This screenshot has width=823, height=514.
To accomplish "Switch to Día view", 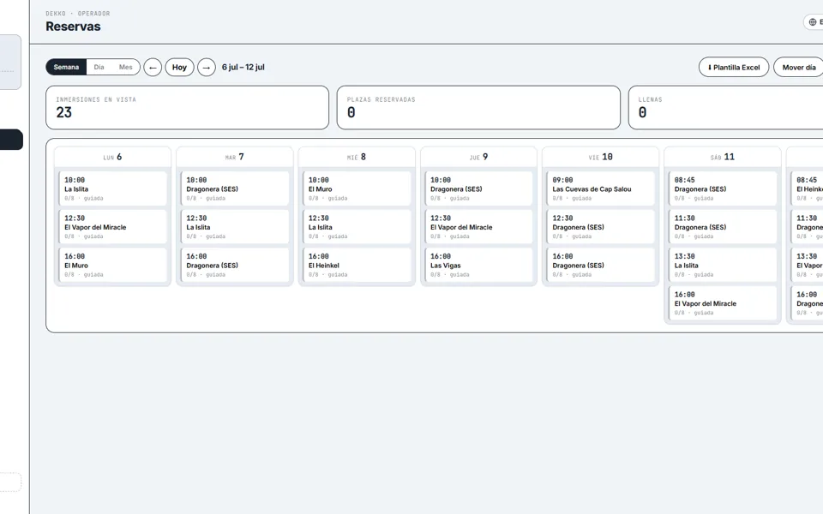I will pyautogui.click(x=99, y=67).
